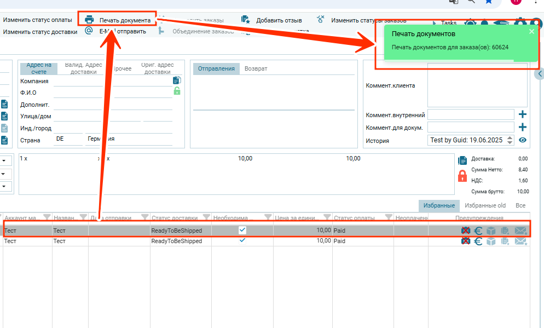Expand the collapsed side panel chevron

[x=540, y=73]
